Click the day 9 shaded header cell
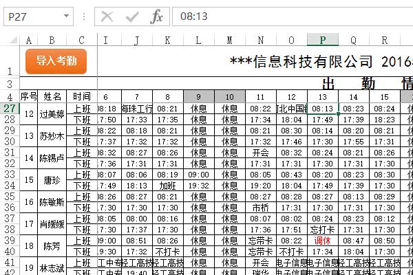Image resolution: width=413 pixels, height=275 pixels. pyautogui.click(x=199, y=96)
